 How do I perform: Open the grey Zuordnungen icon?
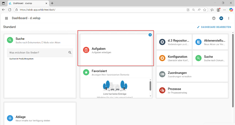click(x=162, y=74)
